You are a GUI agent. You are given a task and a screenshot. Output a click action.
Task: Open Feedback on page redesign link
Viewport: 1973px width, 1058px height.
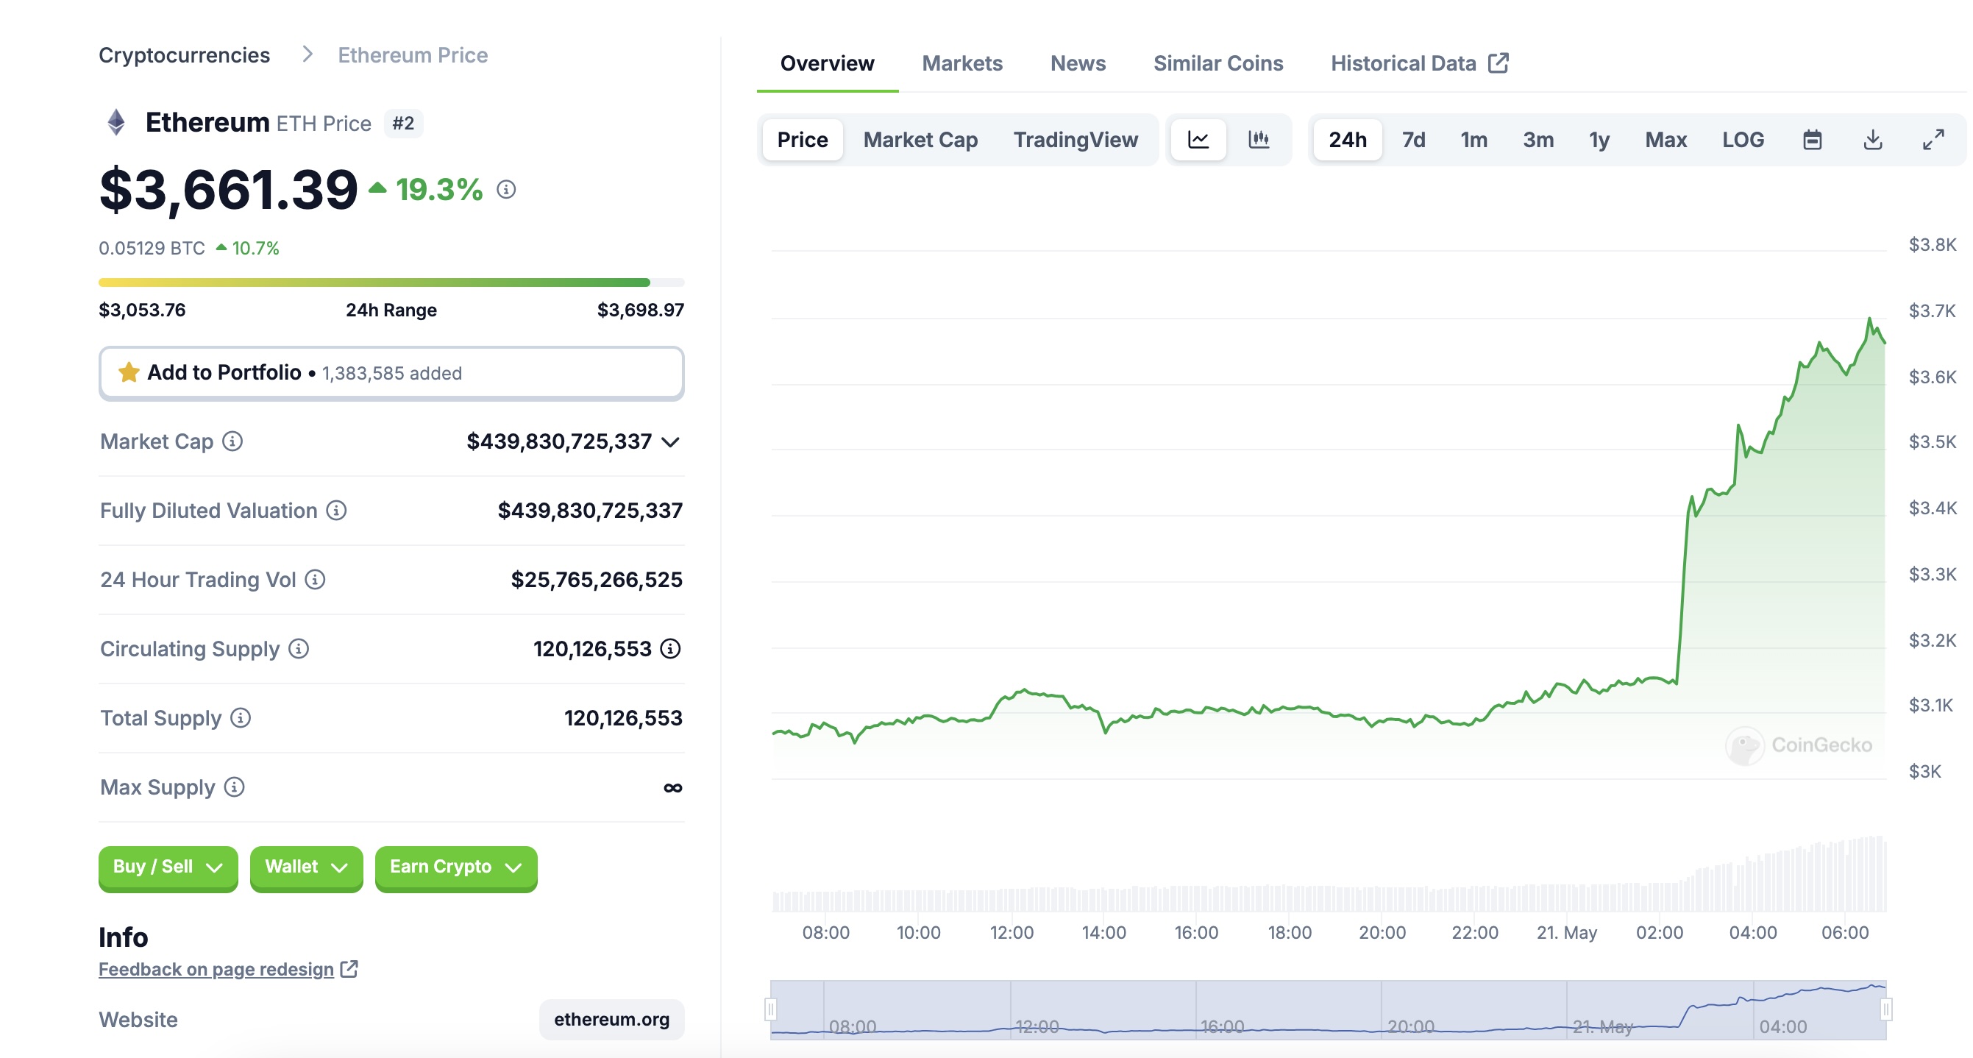point(216,969)
